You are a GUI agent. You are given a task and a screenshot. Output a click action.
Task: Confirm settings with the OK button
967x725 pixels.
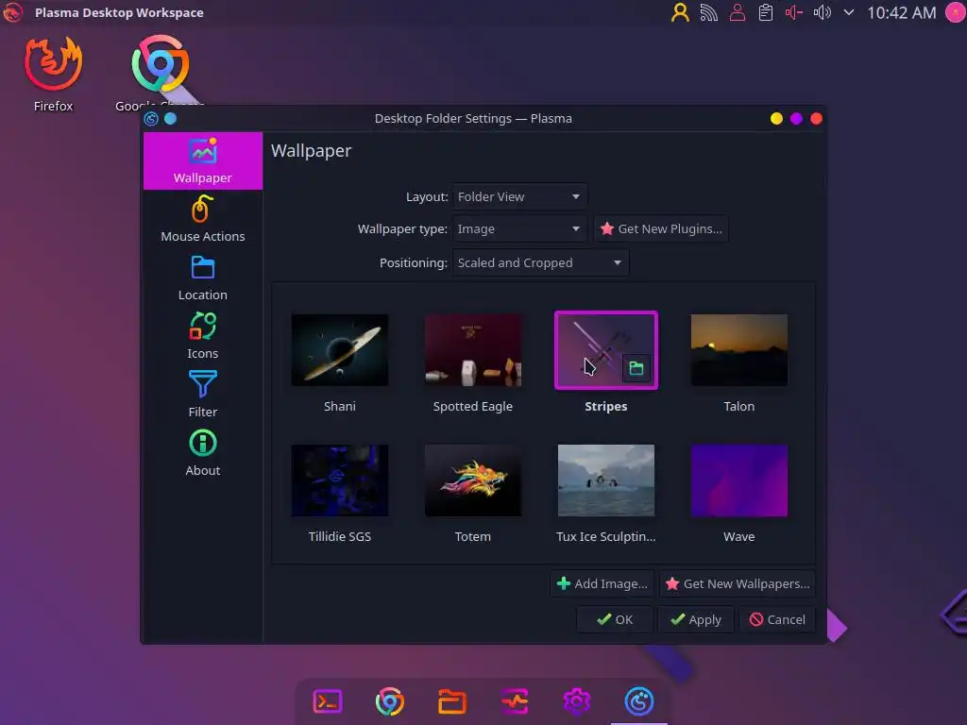click(x=615, y=619)
